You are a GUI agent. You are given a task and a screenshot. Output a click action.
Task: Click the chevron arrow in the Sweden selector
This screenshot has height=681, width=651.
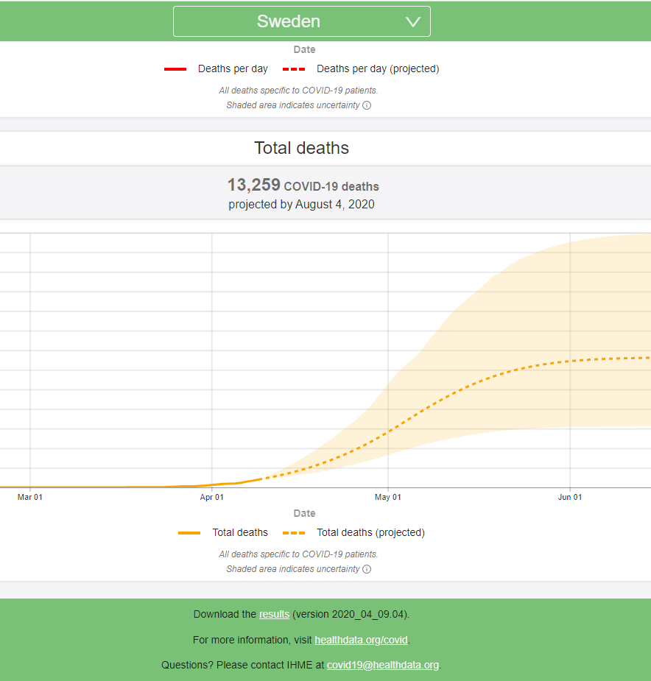(x=413, y=22)
